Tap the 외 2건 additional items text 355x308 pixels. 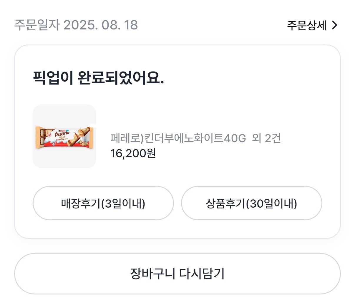(266, 138)
